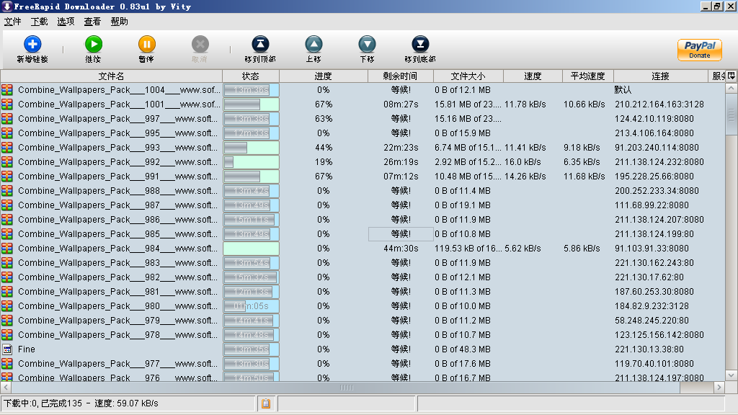Click the PayPal Donate button

click(x=699, y=50)
